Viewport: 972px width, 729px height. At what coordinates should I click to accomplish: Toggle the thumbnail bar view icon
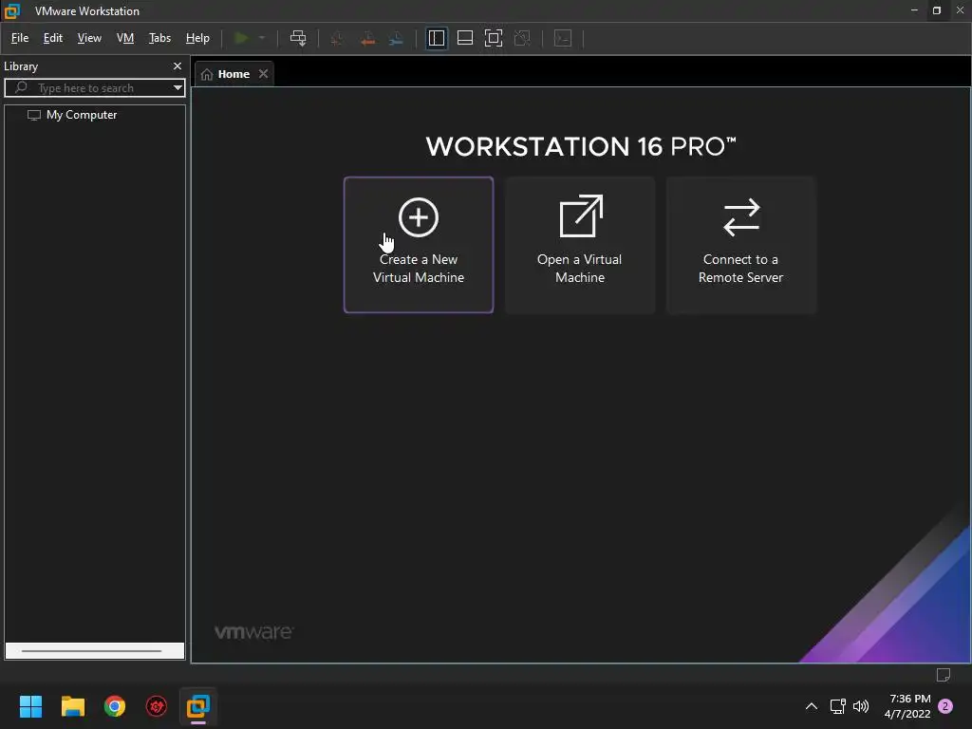coord(465,38)
